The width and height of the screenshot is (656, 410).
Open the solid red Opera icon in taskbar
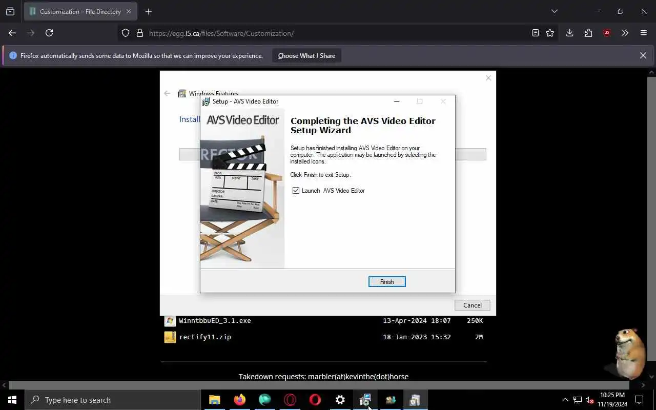point(315,400)
